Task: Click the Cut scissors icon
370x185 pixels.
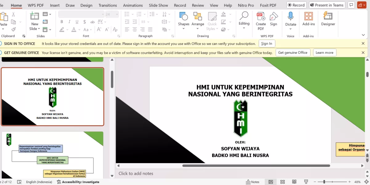Action: point(13,14)
